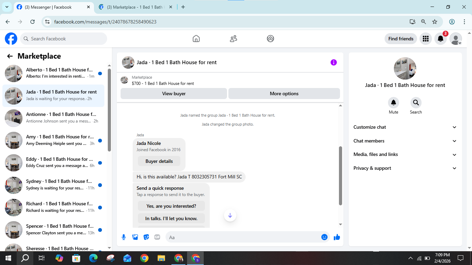Click the conversation list scrollbar
This screenshot has height=265, width=472.
point(109,110)
